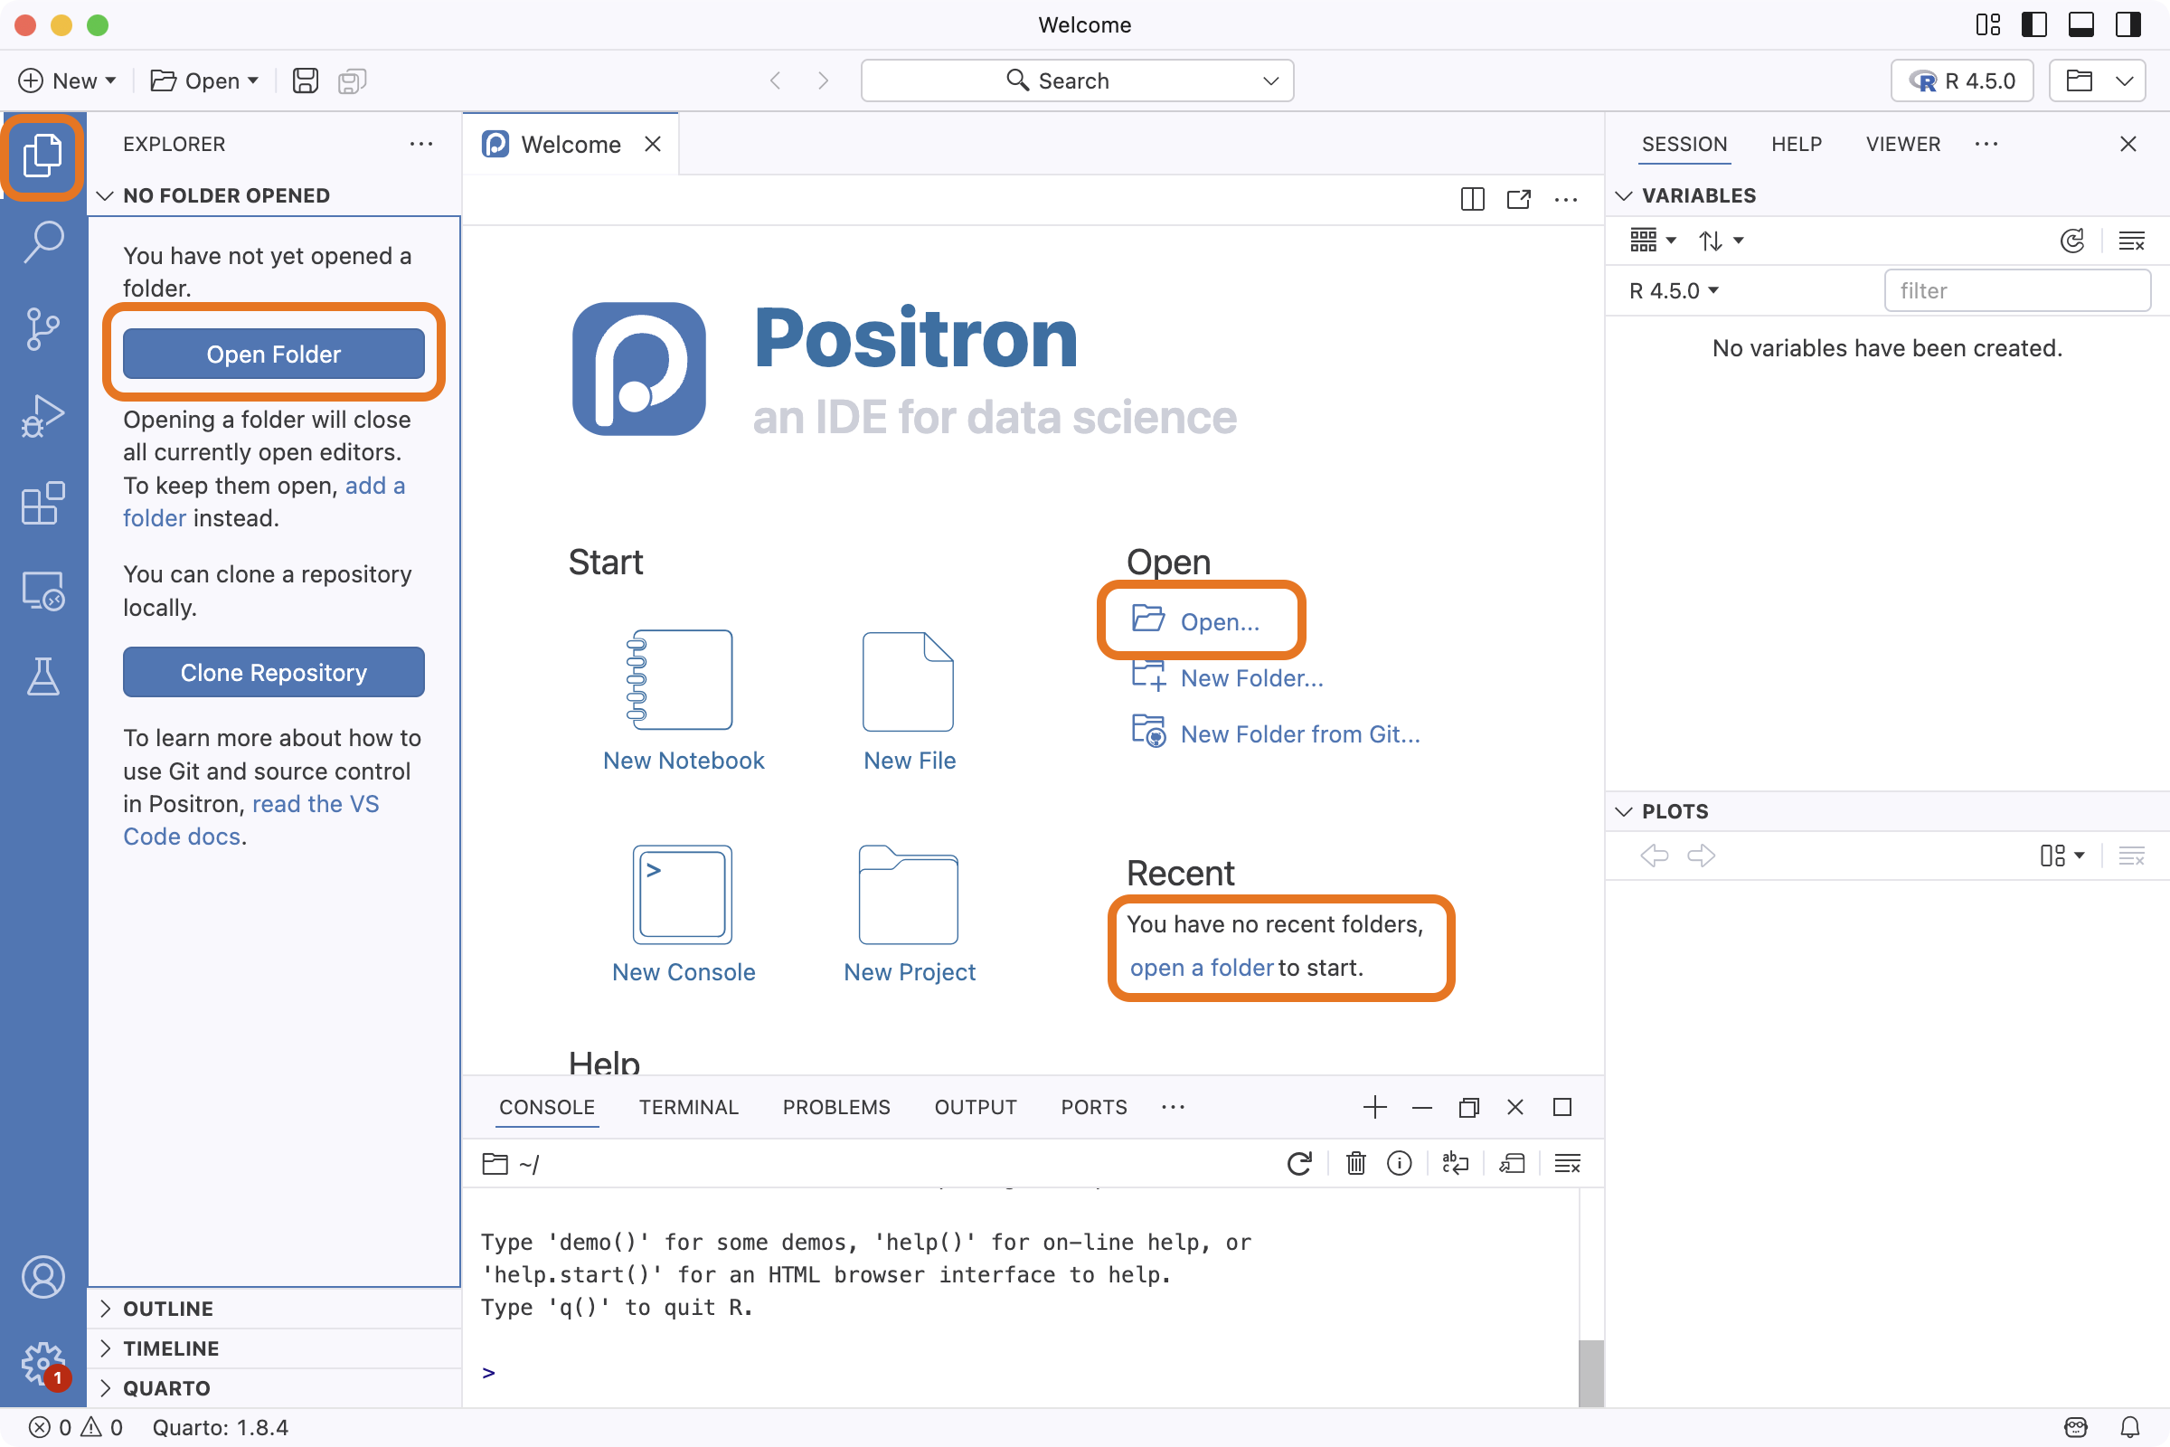Open the Run and Debug view
This screenshot has width=2170, height=1447.
[x=42, y=416]
